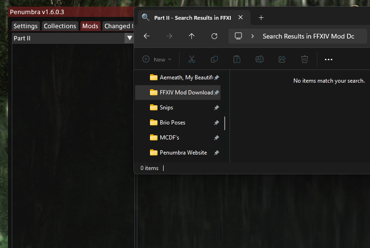The height and width of the screenshot is (248, 370).
Task: Add a new Explorer tab
Action: [x=261, y=18]
